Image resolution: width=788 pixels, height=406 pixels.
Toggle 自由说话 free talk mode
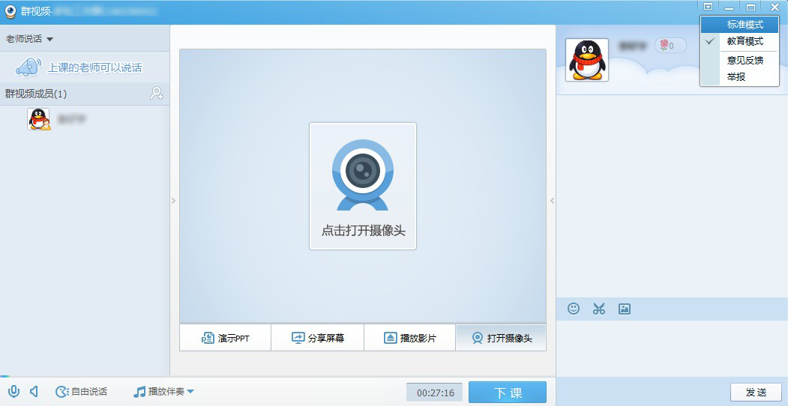tap(81, 391)
